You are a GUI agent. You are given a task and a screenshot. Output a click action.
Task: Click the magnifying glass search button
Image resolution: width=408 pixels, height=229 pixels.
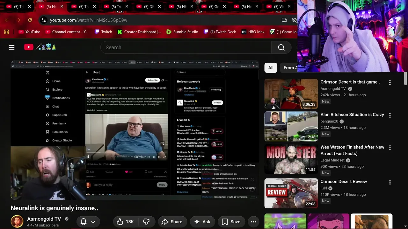[x=281, y=47]
